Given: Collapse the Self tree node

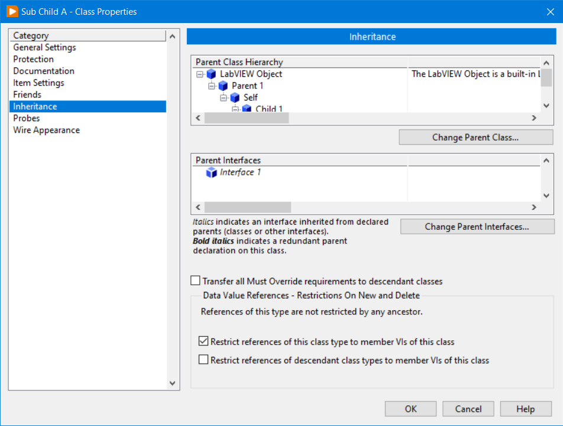Looking at the screenshot, I should pyautogui.click(x=224, y=98).
